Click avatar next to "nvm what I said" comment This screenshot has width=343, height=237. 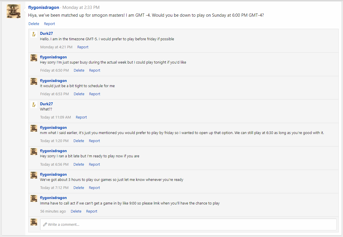point(34,128)
